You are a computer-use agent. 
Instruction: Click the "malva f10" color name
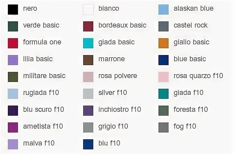pos(39,143)
